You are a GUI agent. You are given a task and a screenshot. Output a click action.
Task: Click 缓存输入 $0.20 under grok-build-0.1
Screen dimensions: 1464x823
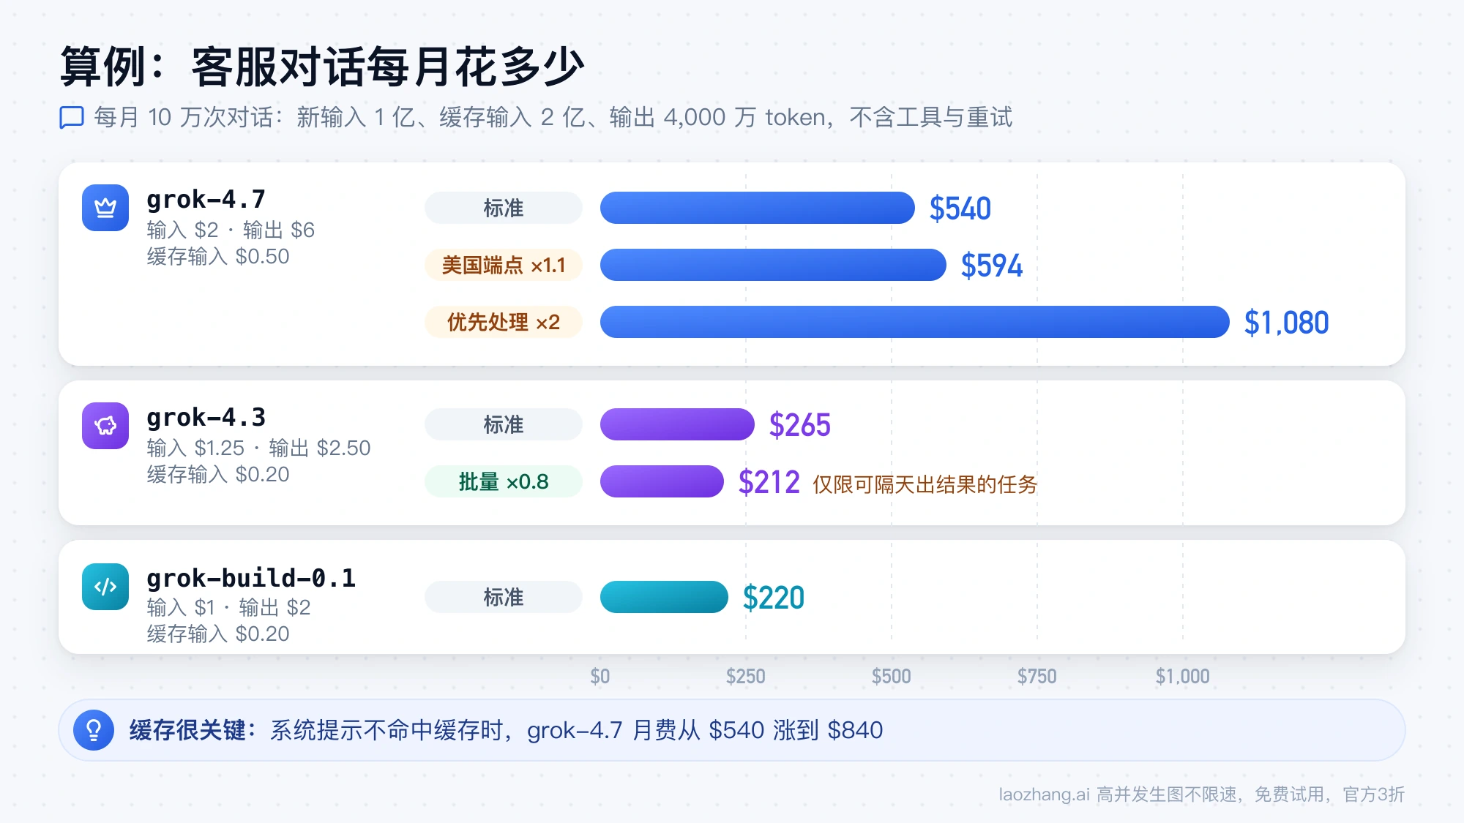click(218, 634)
